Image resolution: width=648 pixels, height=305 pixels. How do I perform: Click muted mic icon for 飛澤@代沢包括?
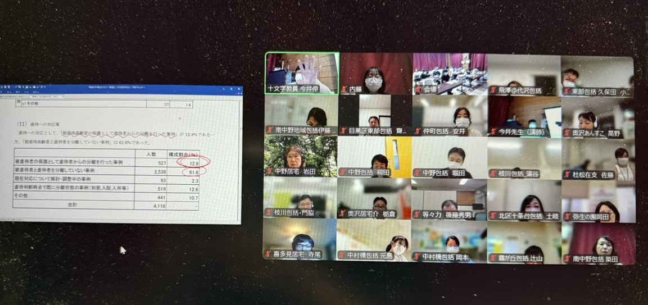pyautogui.click(x=493, y=90)
